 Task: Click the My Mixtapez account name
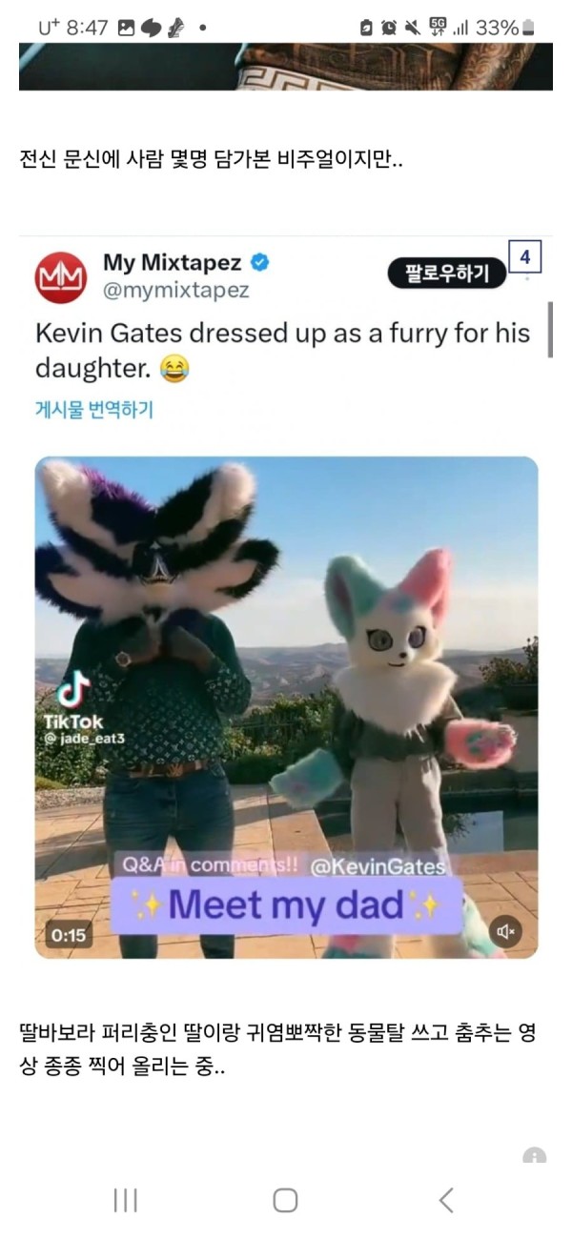pos(174,262)
